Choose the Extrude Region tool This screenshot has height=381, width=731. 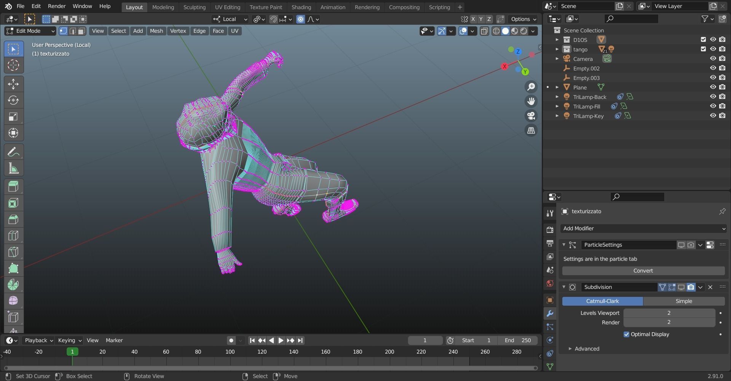pyautogui.click(x=13, y=187)
